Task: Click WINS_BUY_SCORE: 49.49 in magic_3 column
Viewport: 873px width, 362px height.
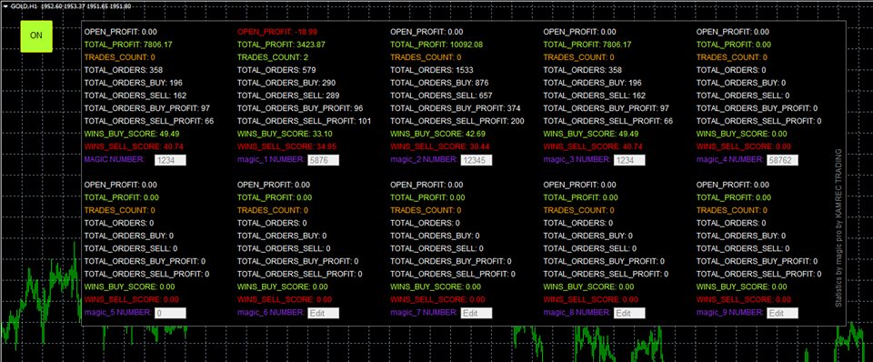Action: [x=591, y=134]
